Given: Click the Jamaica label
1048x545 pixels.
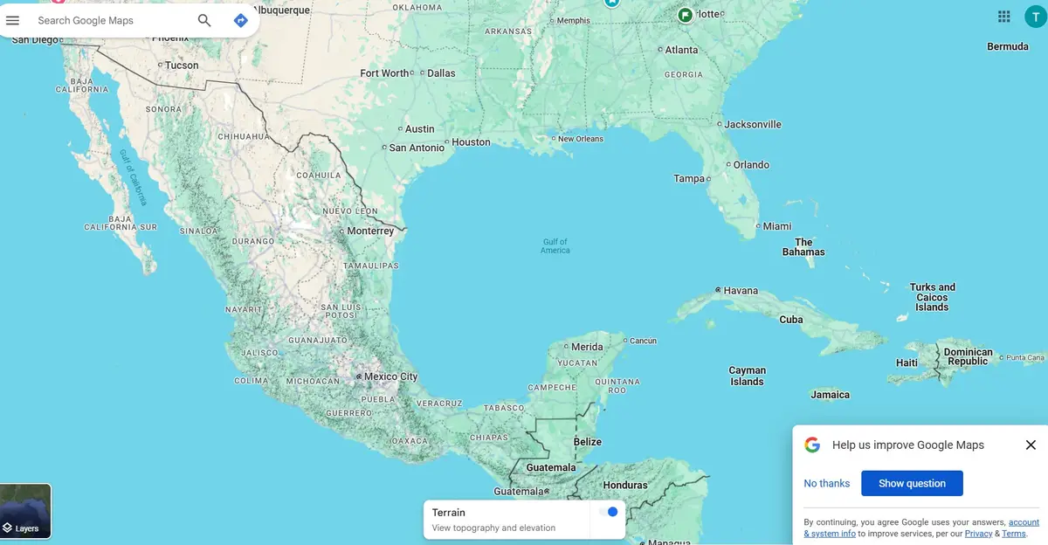Looking at the screenshot, I should point(830,395).
